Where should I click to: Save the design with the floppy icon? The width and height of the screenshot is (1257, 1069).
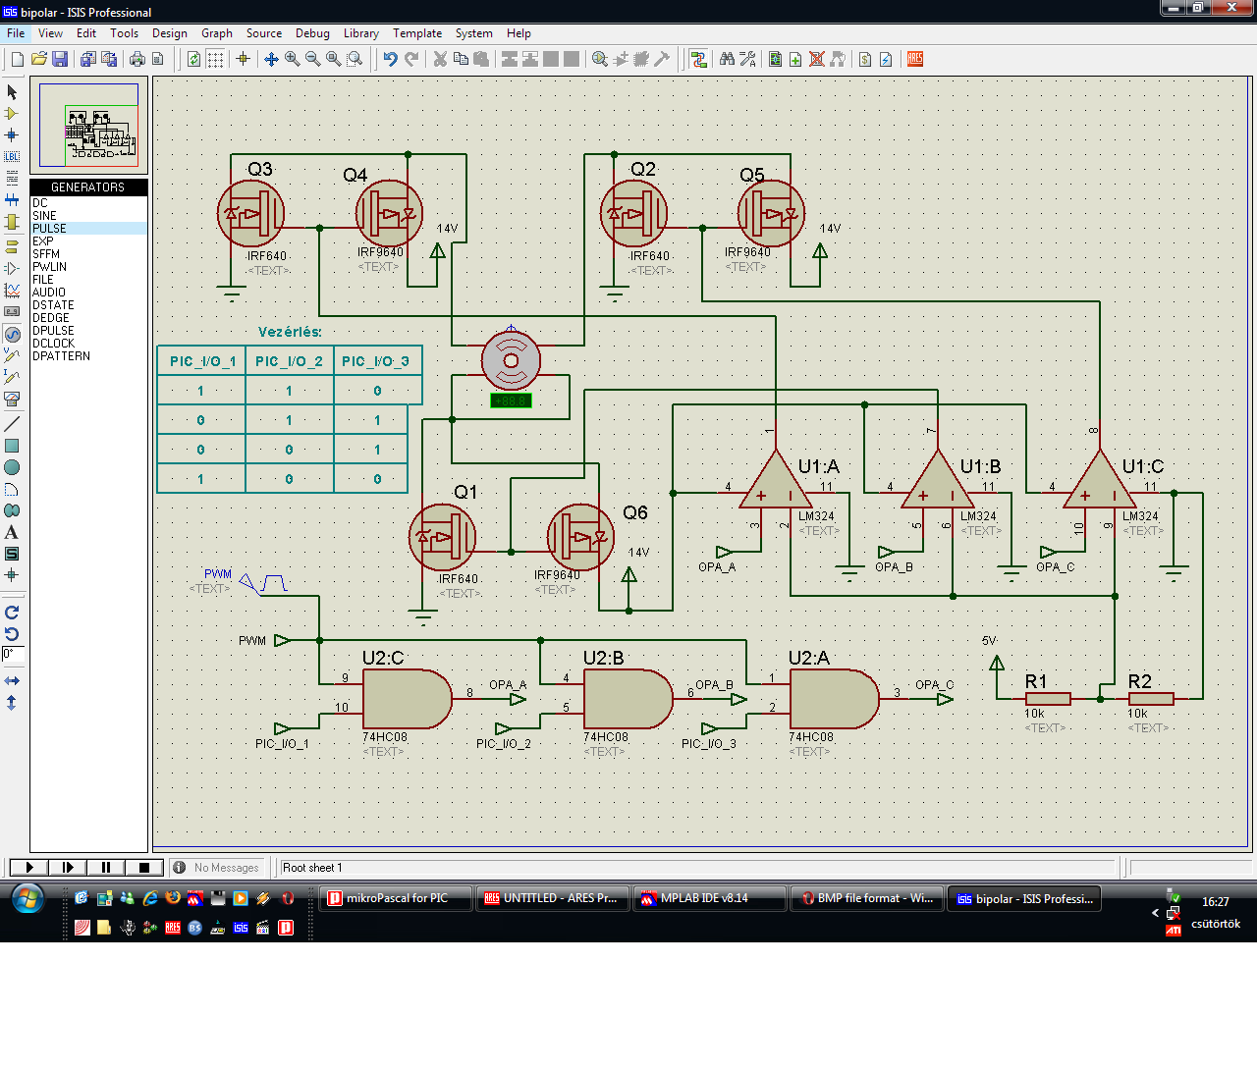click(60, 59)
